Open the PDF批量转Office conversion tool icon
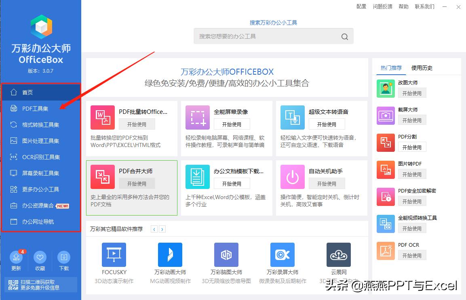Screen dimensions: 466x300 102,118
